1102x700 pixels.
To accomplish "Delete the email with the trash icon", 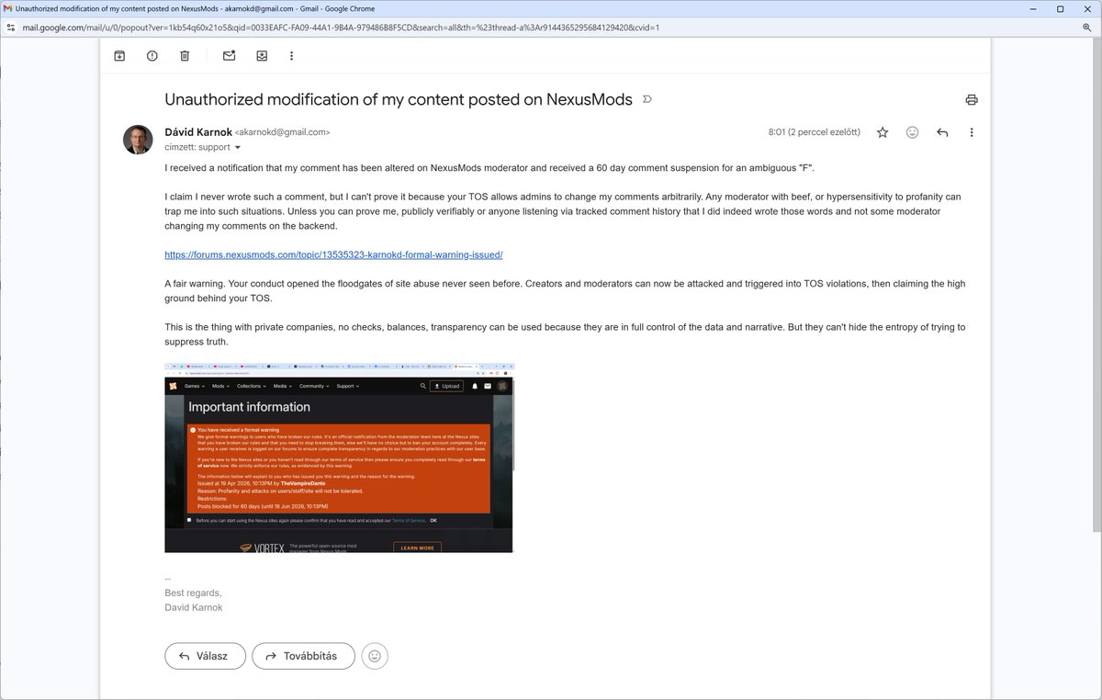I will (184, 56).
